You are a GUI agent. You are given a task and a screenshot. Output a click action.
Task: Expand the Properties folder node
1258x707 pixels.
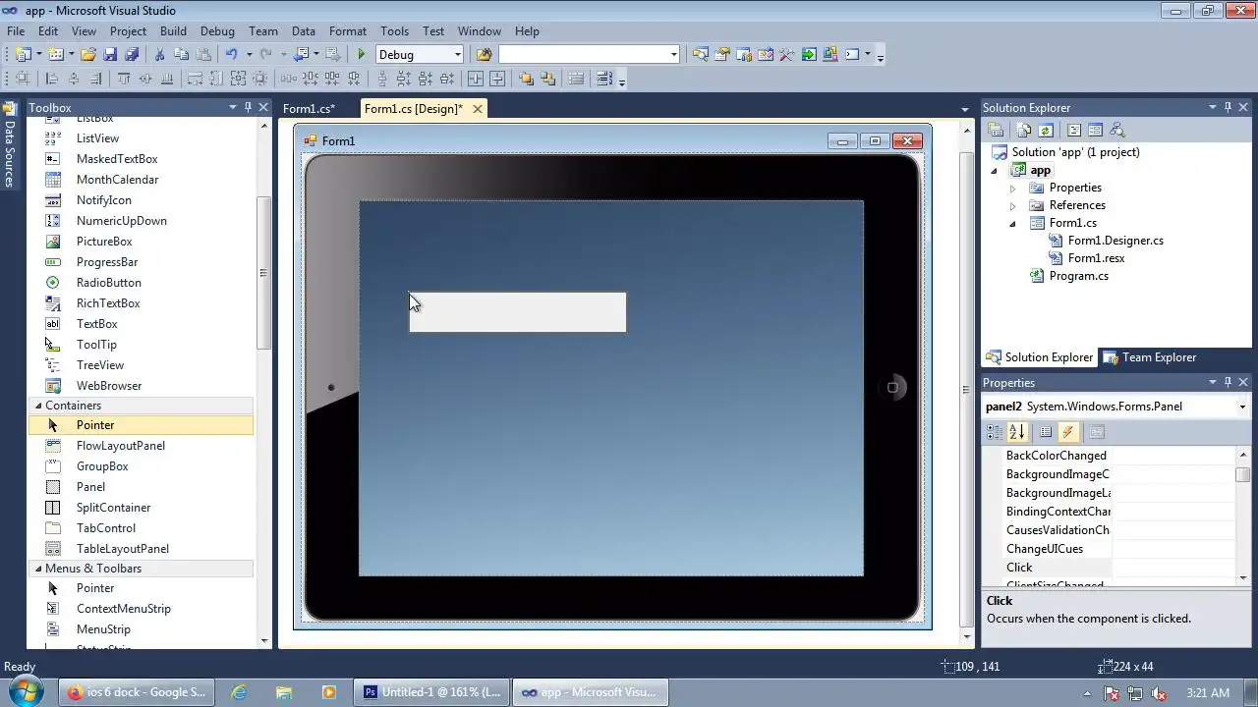[x=1012, y=188]
